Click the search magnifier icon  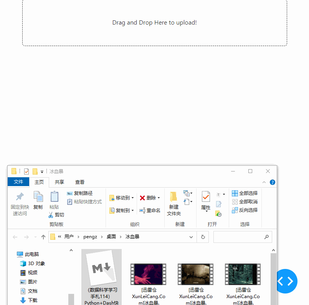(x=266, y=237)
